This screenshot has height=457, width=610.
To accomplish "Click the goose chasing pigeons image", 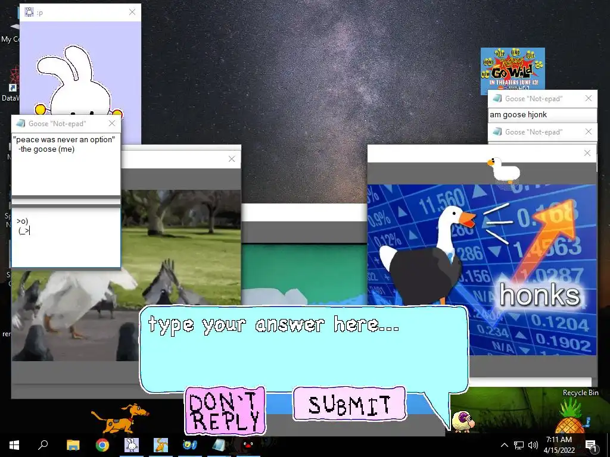I will 126,276.
